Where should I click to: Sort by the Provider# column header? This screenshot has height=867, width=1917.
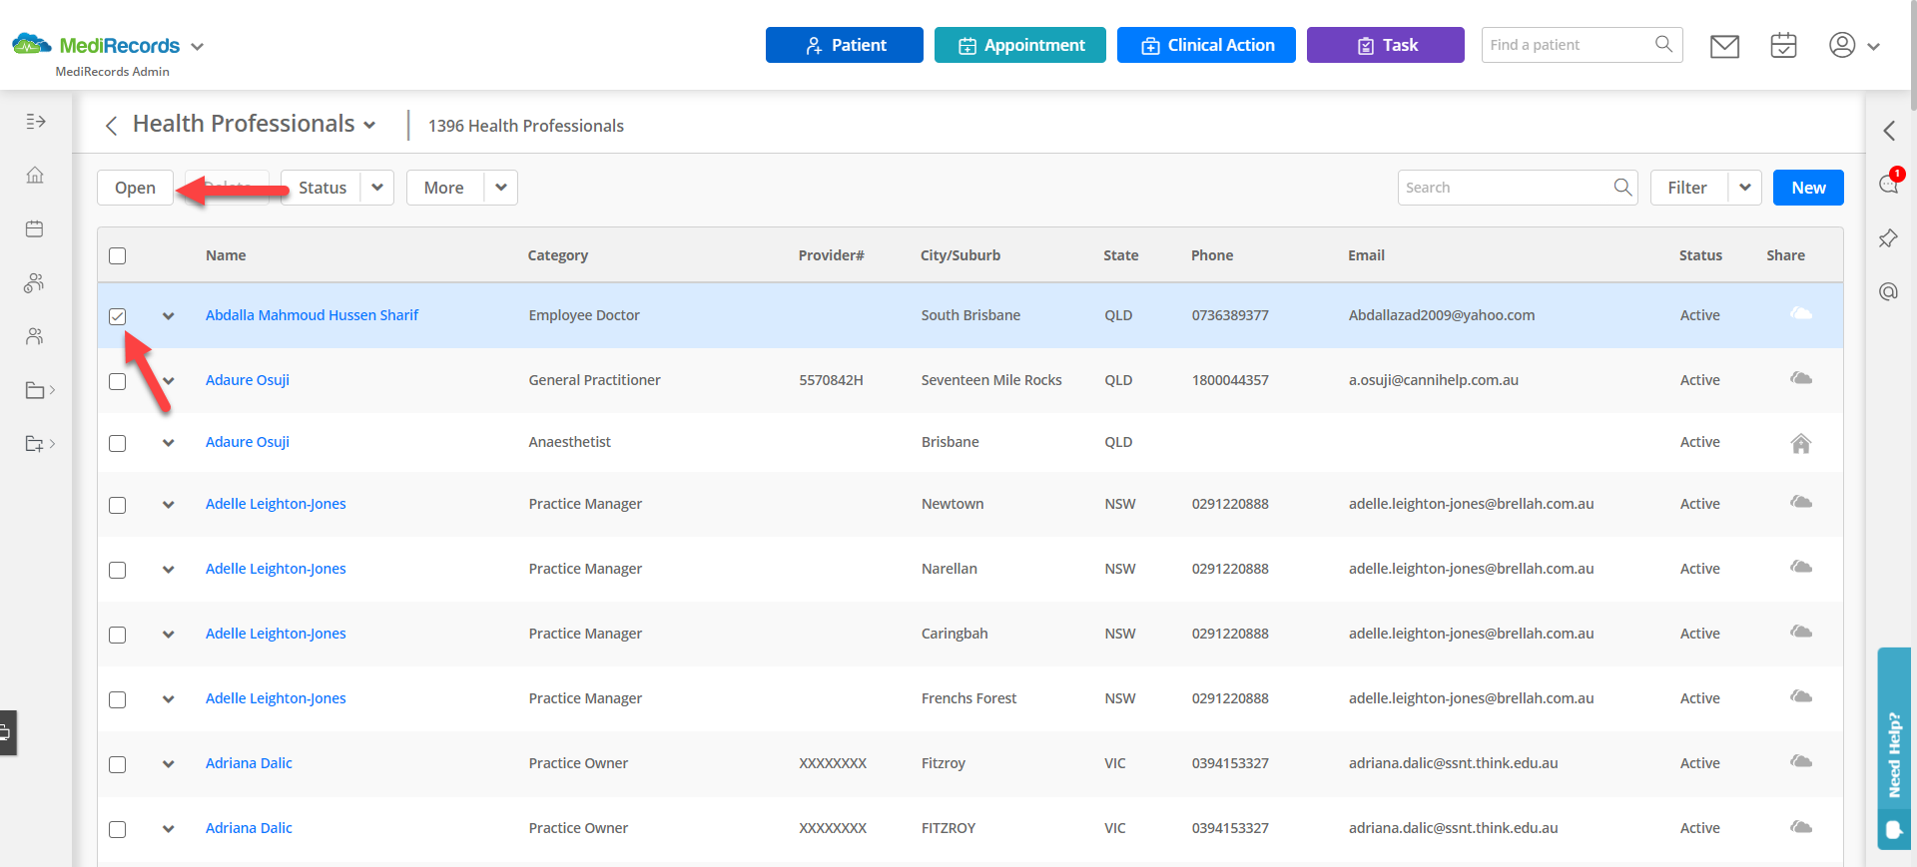[x=832, y=255]
